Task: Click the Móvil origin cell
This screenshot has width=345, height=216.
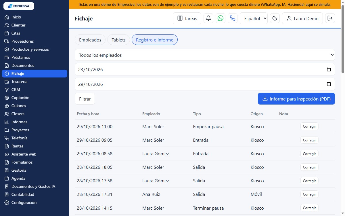Action: (256, 194)
